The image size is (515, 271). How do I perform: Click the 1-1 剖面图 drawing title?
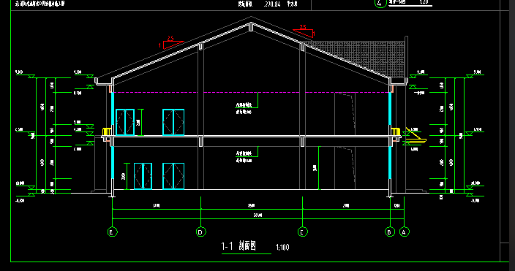tap(238, 246)
